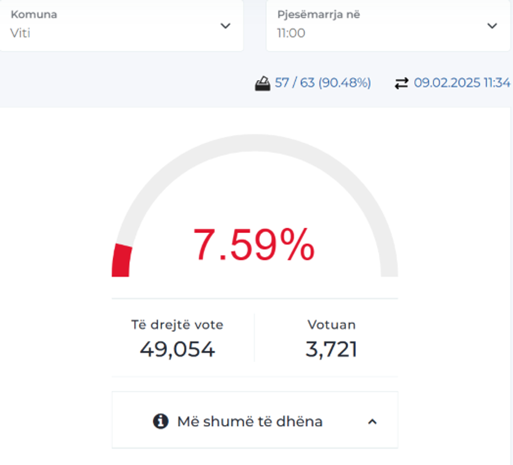Click the Pjesëmarrja në field label
Viewport: 513px width, 465px height.
(x=318, y=15)
